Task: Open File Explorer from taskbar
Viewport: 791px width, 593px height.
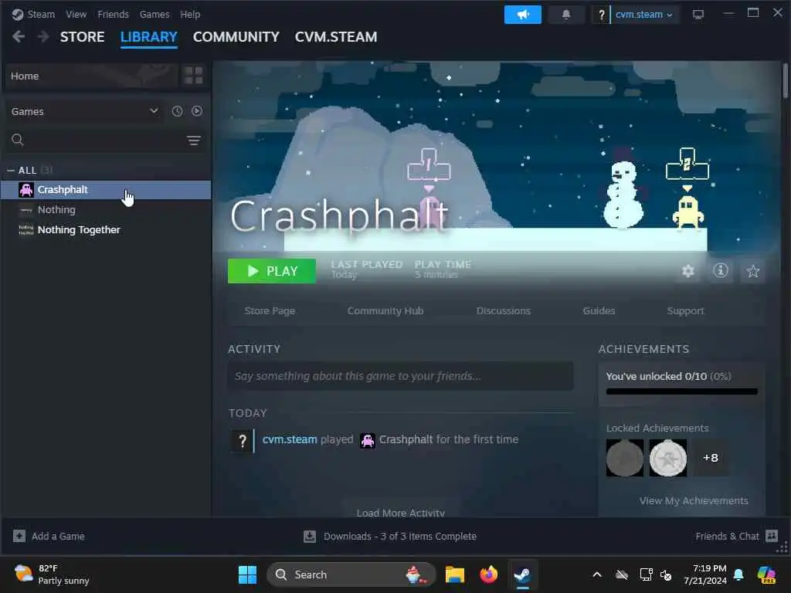Action: pos(454,574)
